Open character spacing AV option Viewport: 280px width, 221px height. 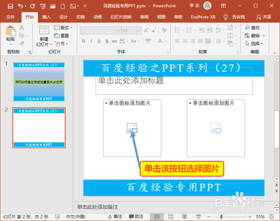[122, 41]
